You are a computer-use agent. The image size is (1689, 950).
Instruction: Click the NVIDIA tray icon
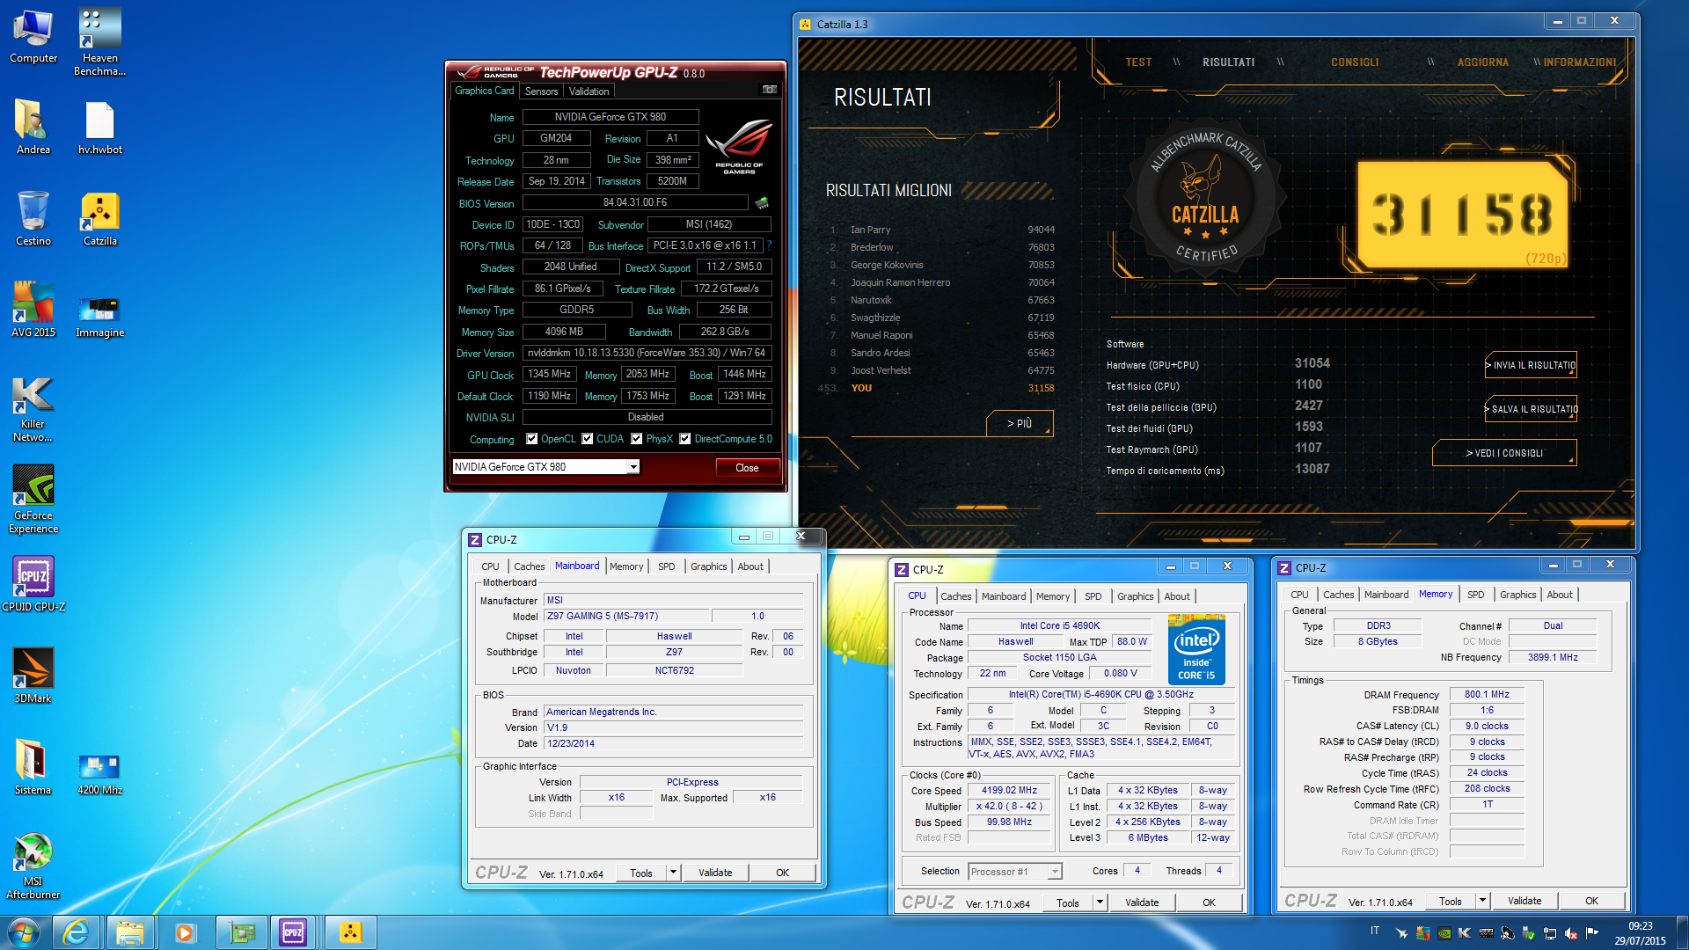pyautogui.click(x=1444, y=933)
